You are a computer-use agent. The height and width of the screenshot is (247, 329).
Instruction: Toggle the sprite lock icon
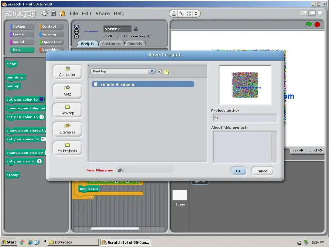tap(136, 29)
